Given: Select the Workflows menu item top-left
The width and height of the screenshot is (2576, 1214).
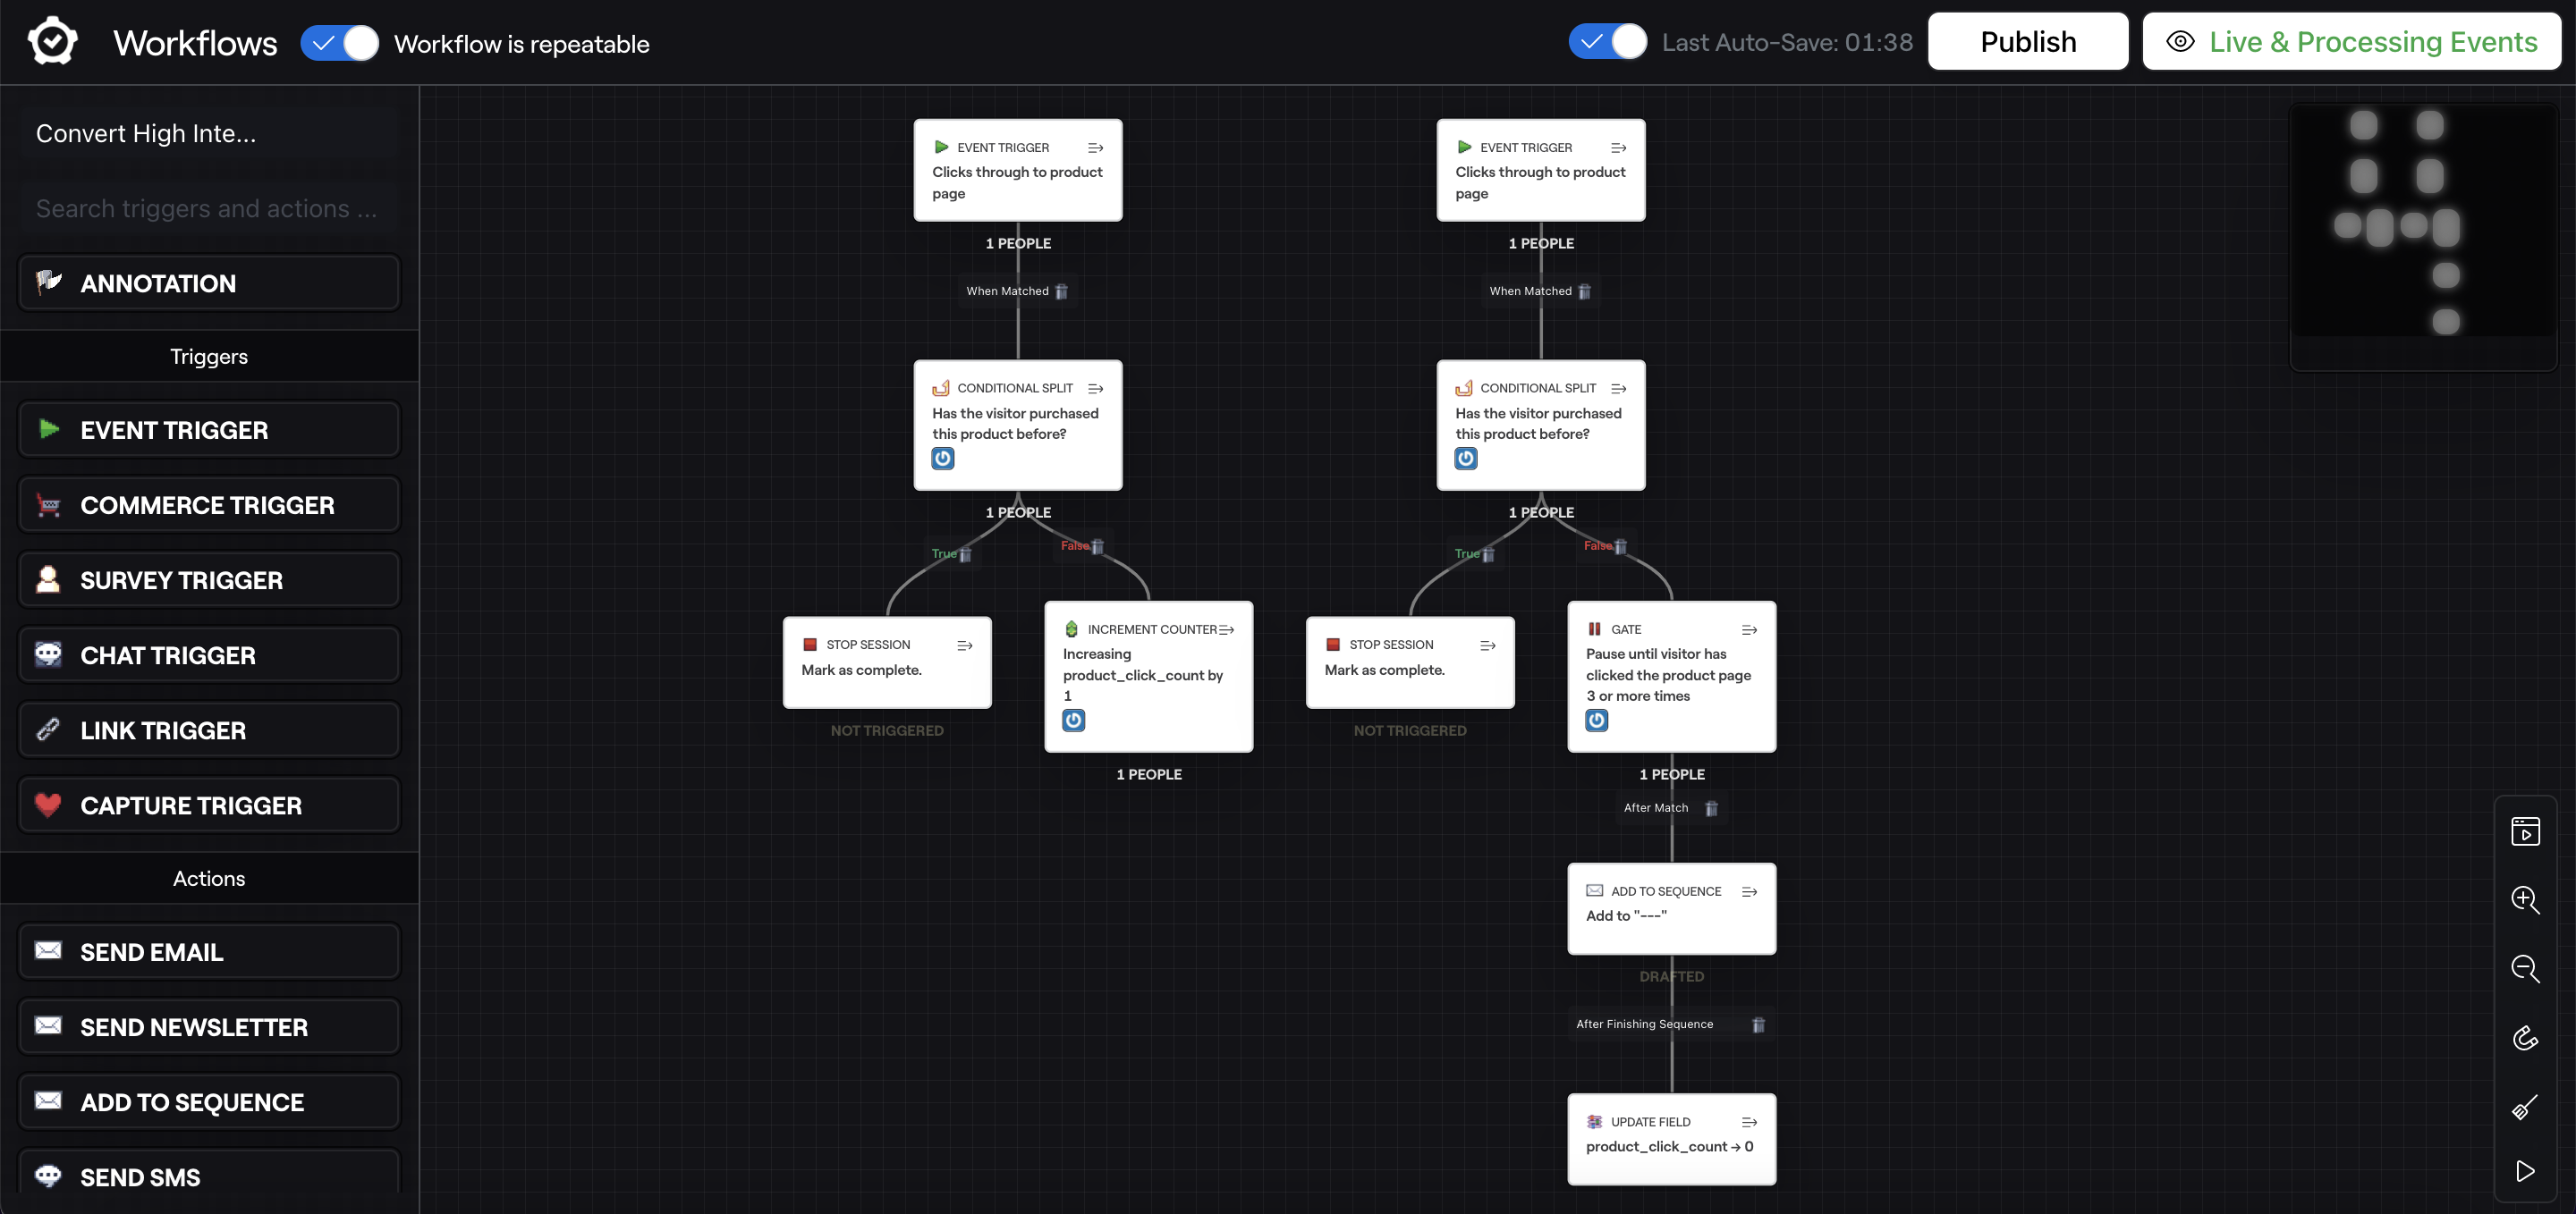Looking at the screenshot, I should [x=196, y=41].
